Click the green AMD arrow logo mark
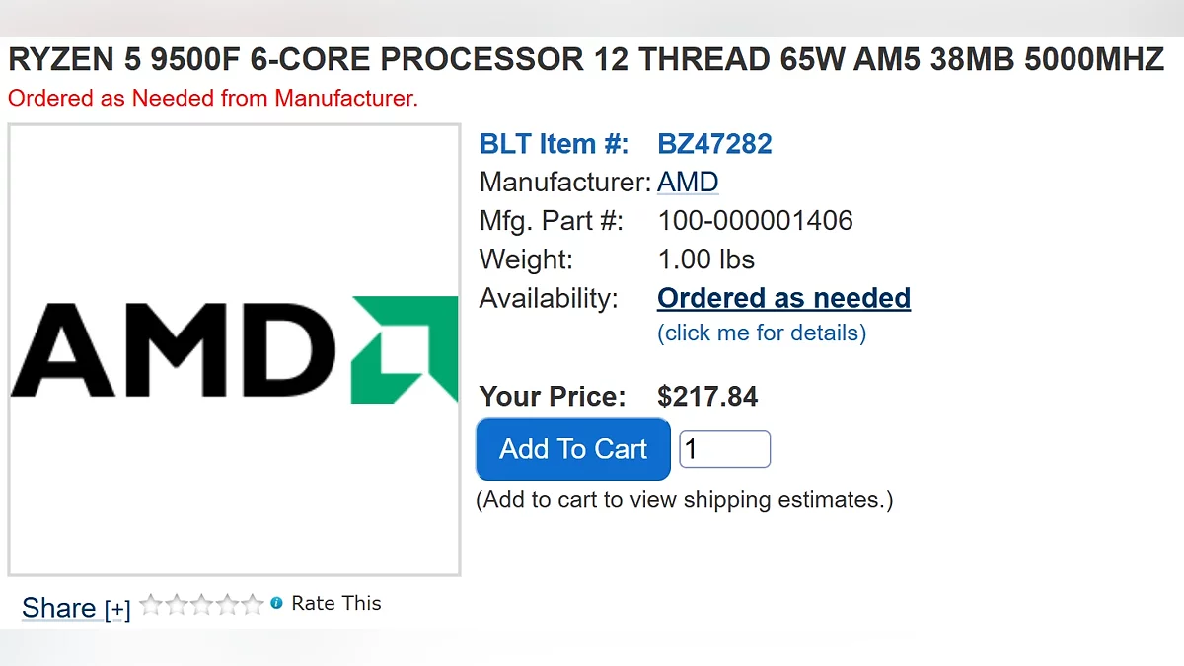This screenshot has width=1184, height=666. pos(405,348)
